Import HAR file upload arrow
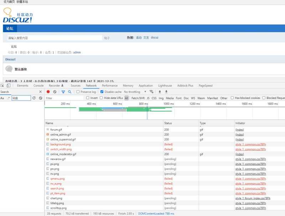Viewport: 285px width, 216px height. (x=160, y=92)
